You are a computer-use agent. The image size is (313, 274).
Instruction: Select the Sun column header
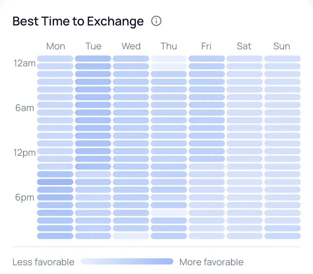tap(282, 46)
